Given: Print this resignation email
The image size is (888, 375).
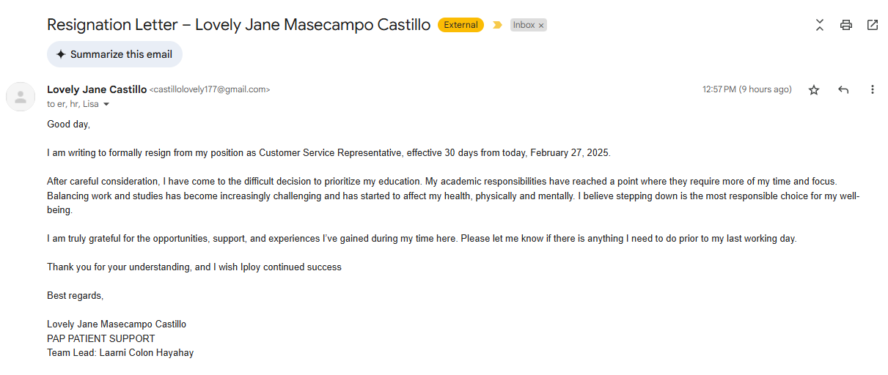Looking at the screenshot, I should point(846,25).
